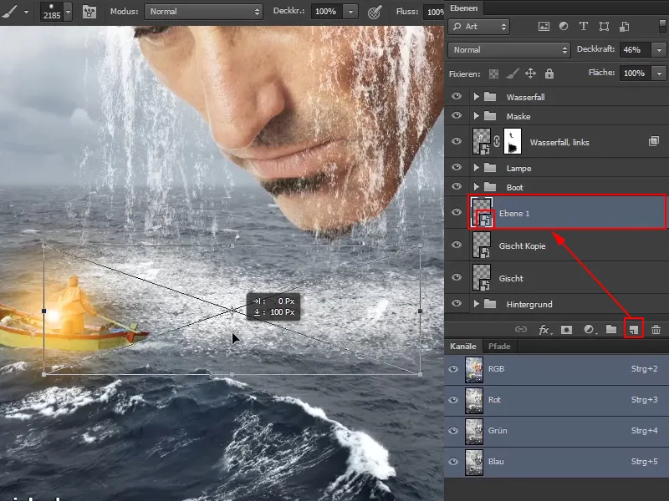
Task: Switch to the Kanäle tab
Action: tap(463, 347)
